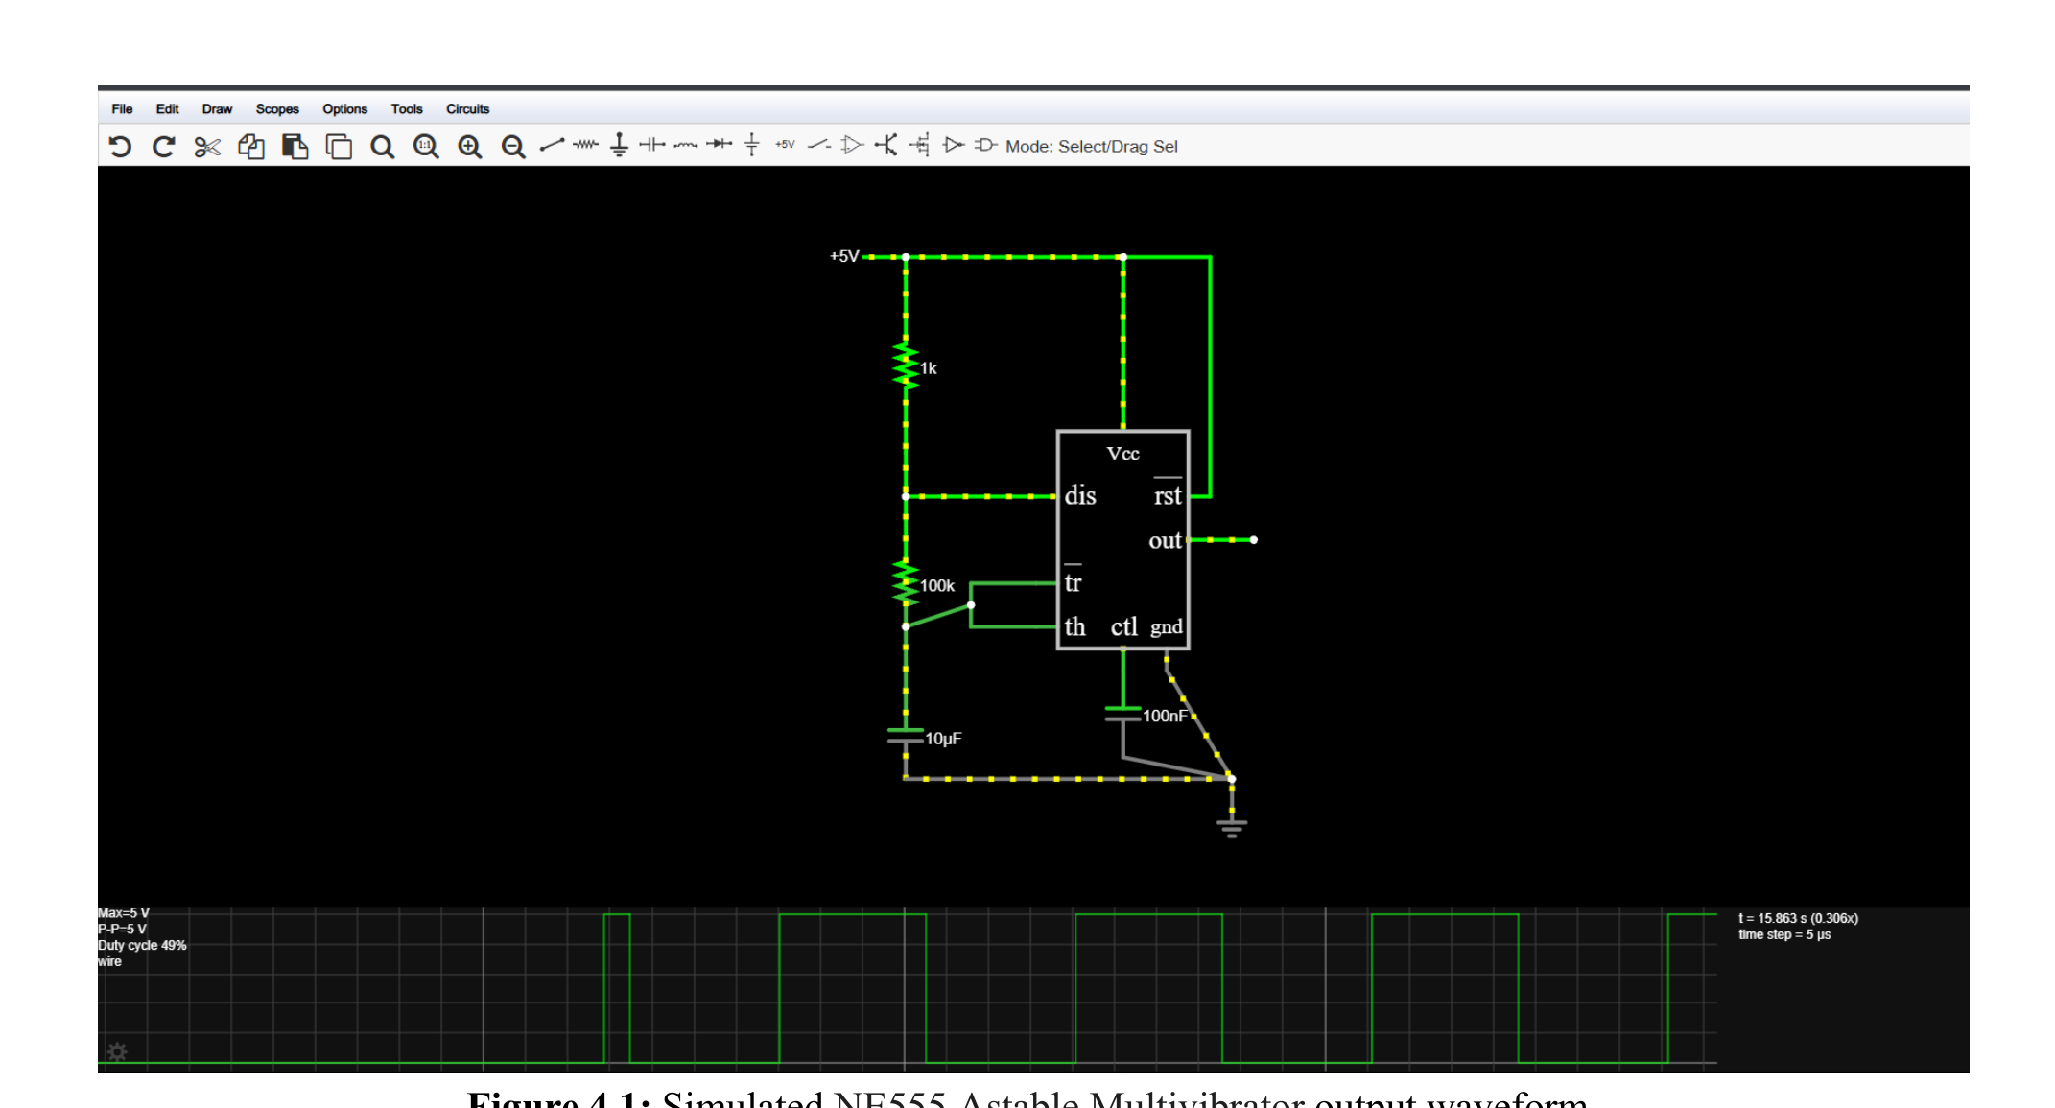
Task: Click the Redo arrow icon
Action: coord(164,146)
